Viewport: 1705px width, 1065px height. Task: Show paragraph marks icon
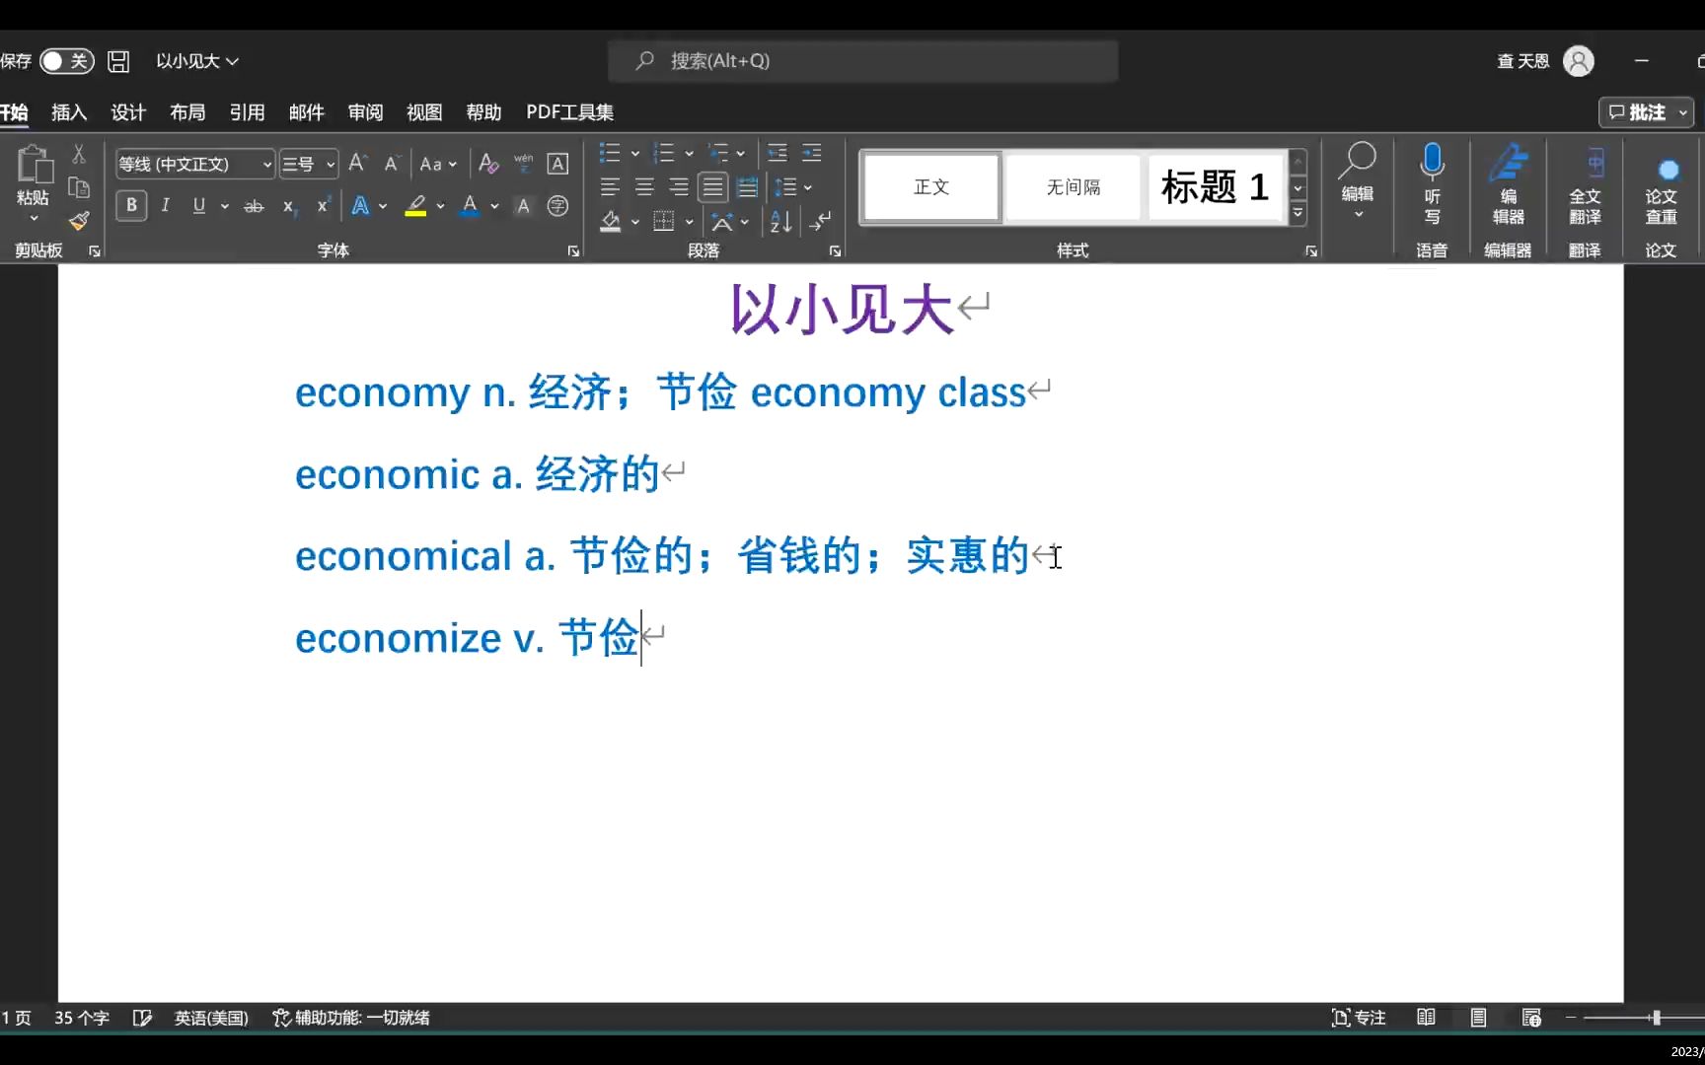coord(820,221)
